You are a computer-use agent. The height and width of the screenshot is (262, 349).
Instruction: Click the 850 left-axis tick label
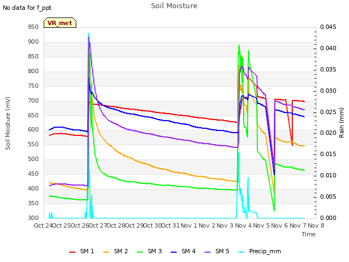coord(33,57)
